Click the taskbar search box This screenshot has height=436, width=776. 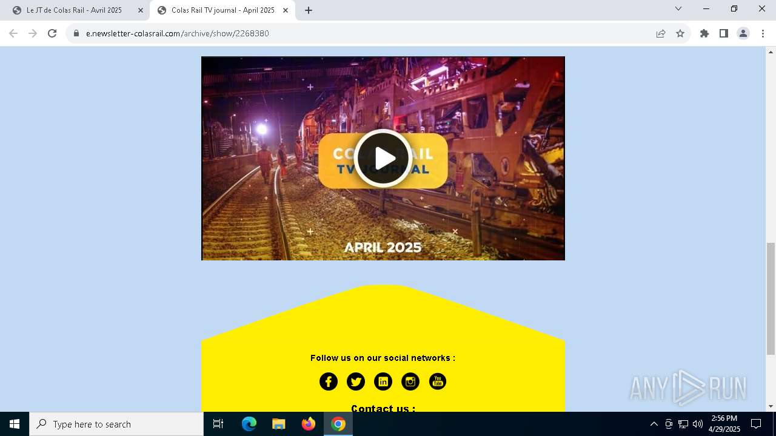click(116, 424)
